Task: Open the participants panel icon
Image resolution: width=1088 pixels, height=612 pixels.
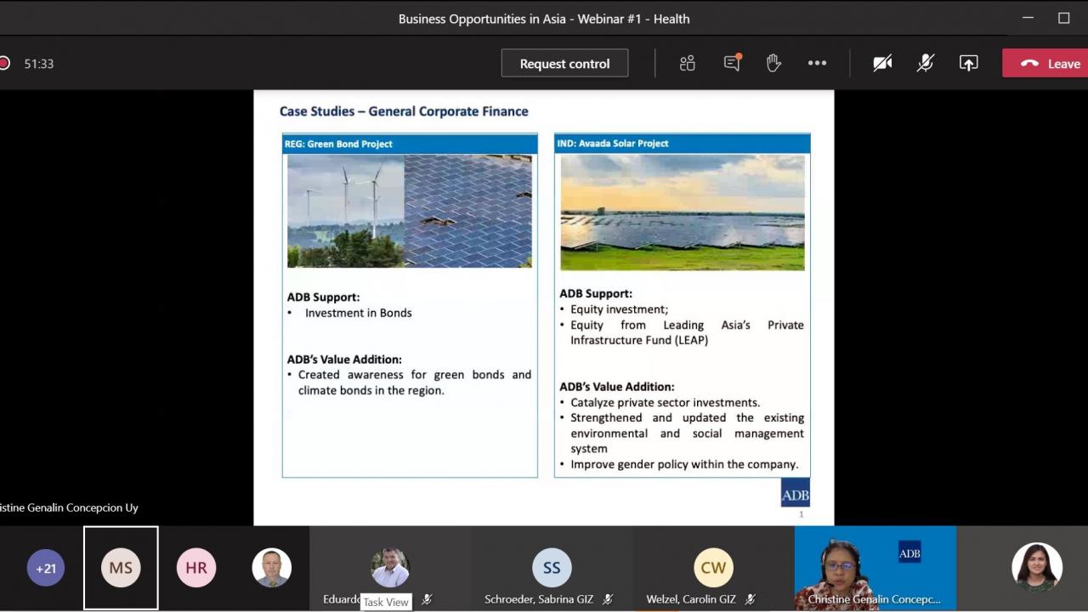Action: (x=688, y=63)
